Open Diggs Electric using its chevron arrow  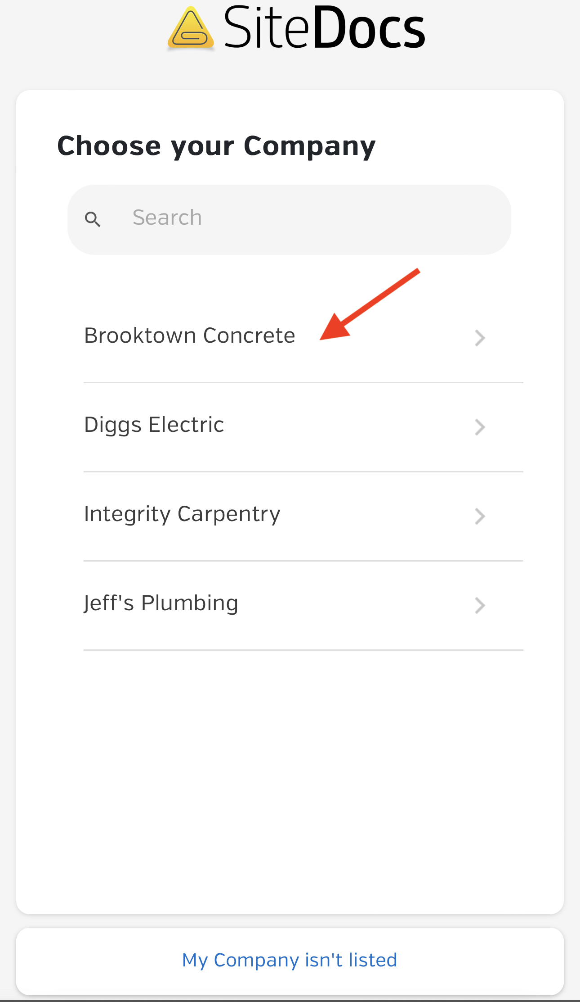[x=480, y=427]
